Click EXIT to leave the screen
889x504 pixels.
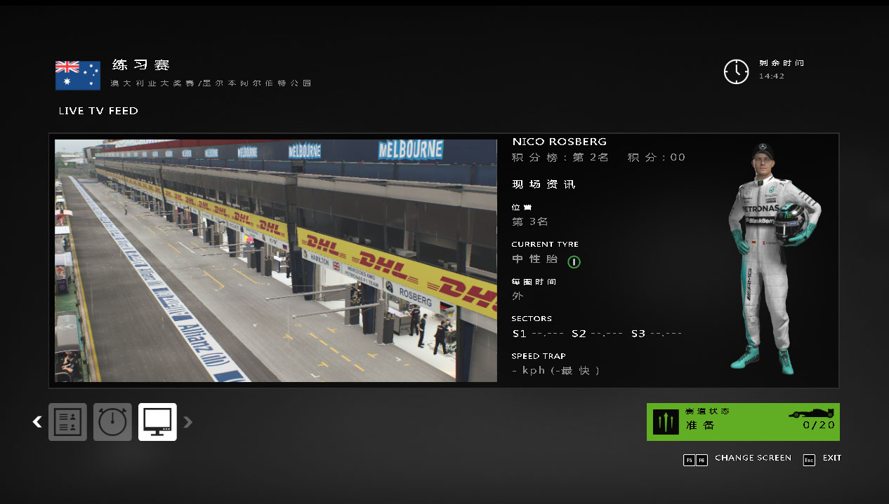(832, 458)
